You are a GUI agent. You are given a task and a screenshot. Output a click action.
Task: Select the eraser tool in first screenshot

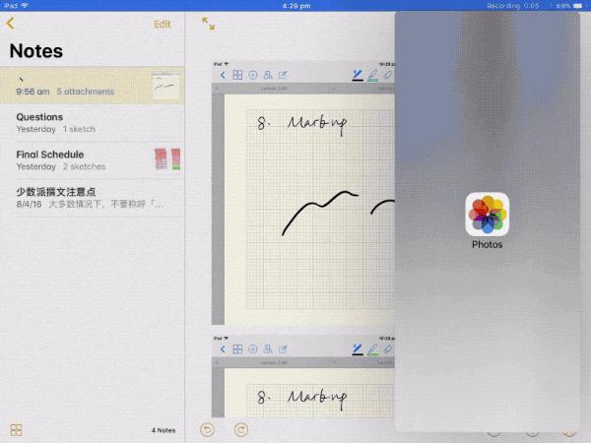[387, 75]
